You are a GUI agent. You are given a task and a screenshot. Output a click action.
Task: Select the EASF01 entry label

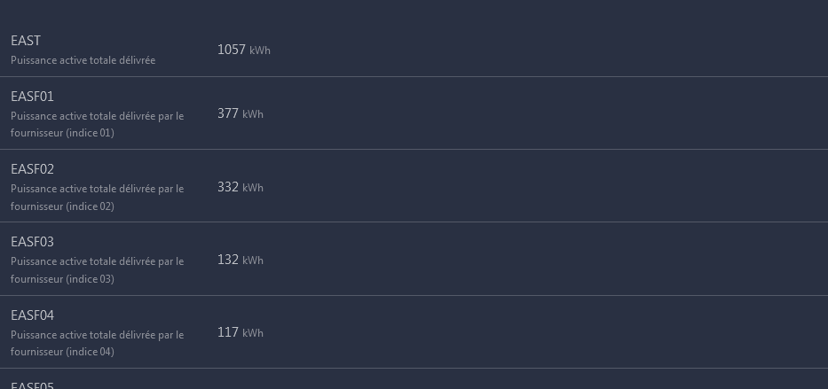[32, 97]
